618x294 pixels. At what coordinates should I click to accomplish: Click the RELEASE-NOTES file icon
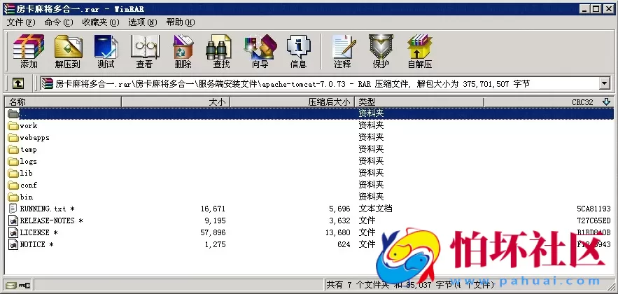coord(13,220)
